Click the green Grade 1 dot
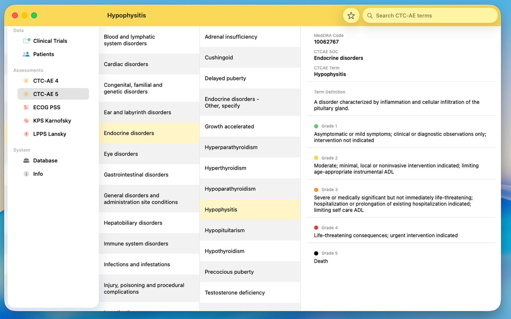The height and width of the screenshot is (319, 511). pos(316,126)
